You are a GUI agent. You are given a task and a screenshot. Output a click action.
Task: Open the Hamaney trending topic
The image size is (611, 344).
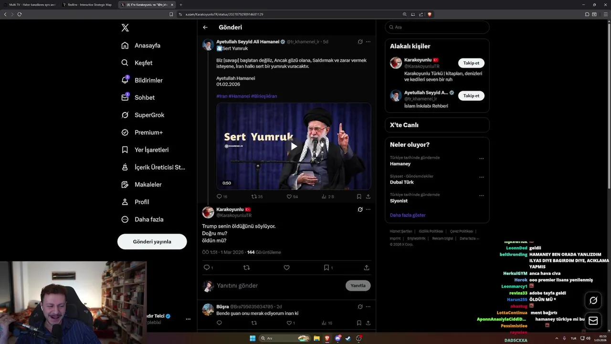[x=400, y=164]
